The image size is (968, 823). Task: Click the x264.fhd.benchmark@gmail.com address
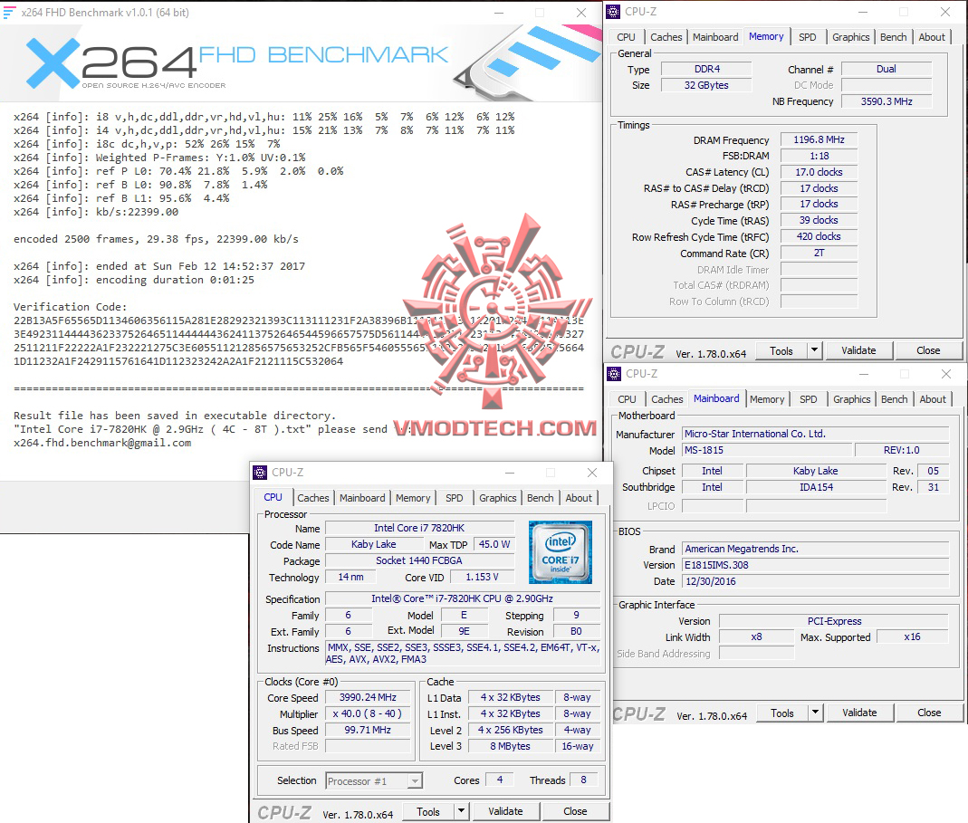[102, 443]
